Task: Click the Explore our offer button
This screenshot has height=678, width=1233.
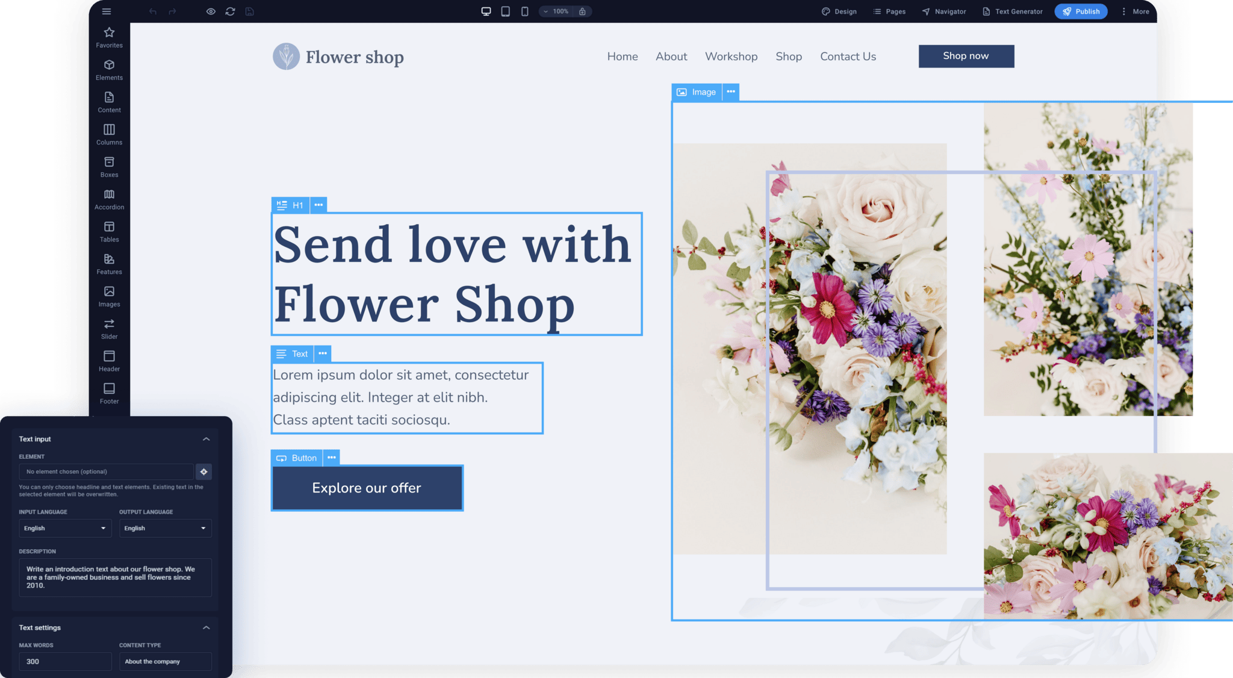Action: point(367,488)
